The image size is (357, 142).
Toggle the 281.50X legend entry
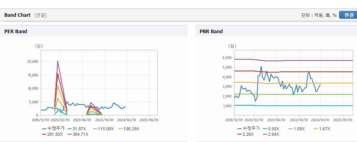(52, 134)
